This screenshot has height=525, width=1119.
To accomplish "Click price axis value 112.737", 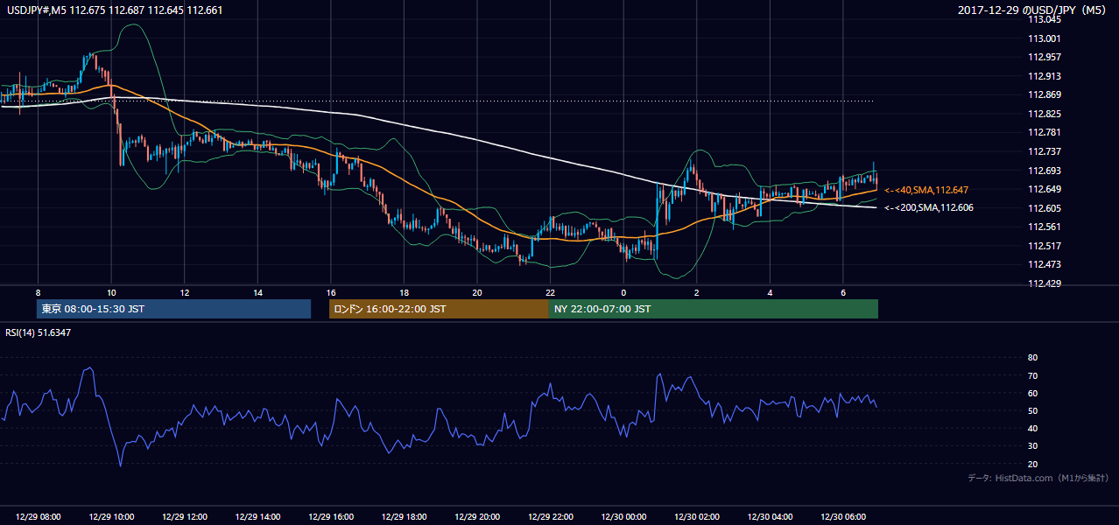I will point(1044,151).
